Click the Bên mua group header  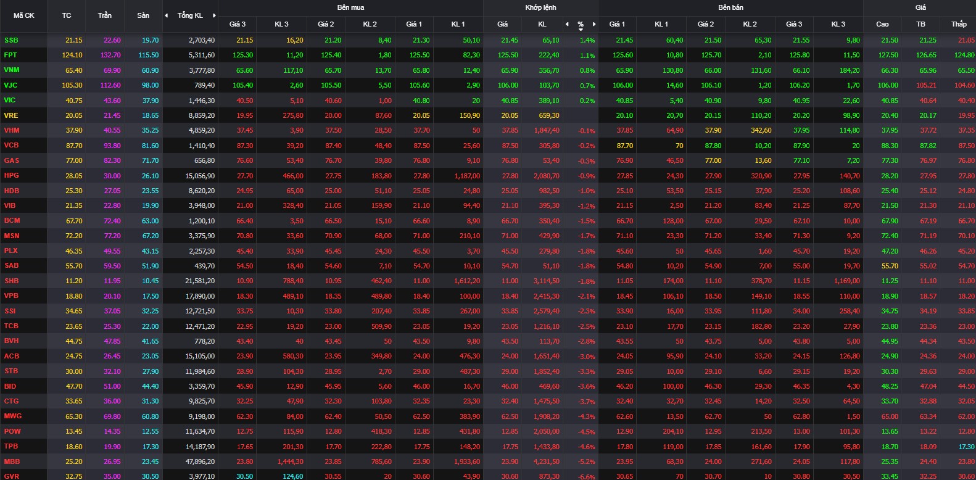pos(350,7)
